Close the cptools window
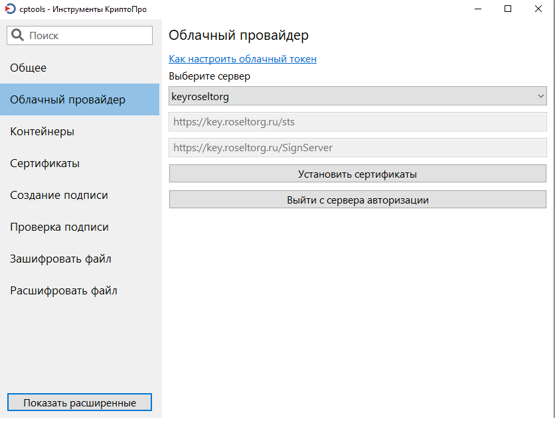The height and width of the screenshot is (423, 557). pos(538,9)
